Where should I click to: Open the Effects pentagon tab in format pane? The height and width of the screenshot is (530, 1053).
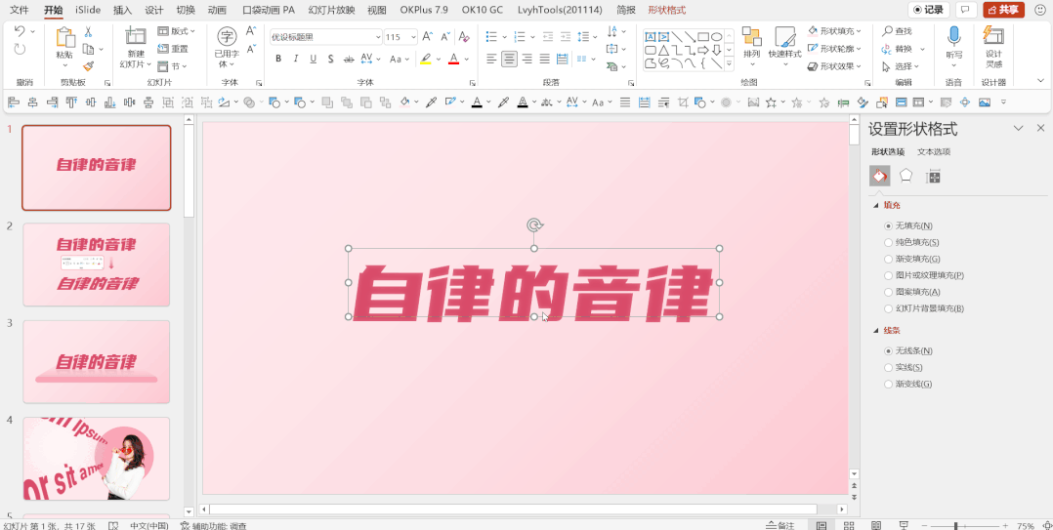coord(906,176)
